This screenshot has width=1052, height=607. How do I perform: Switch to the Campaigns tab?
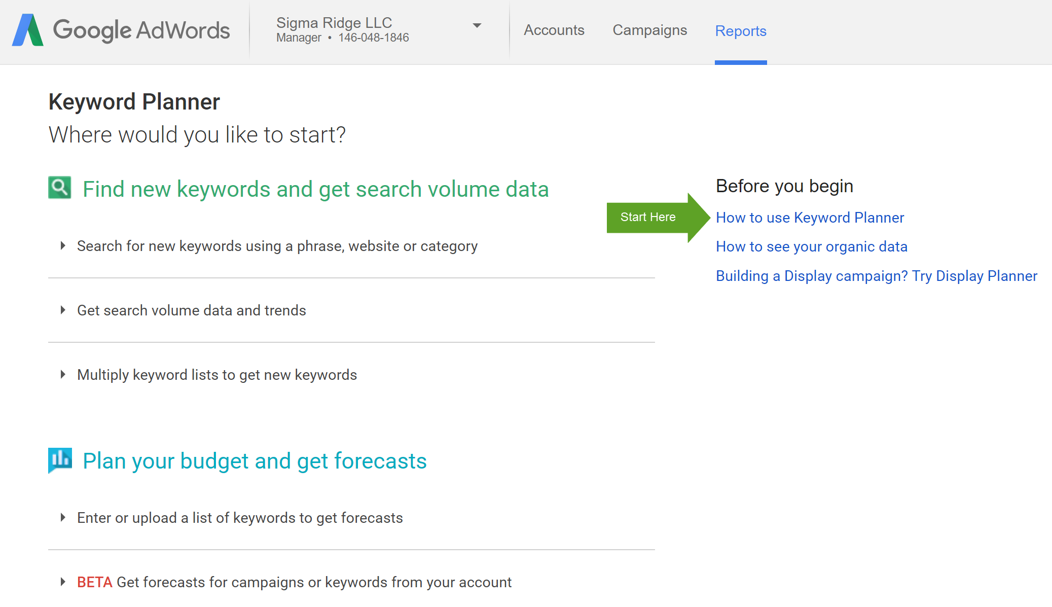(649, 30)
